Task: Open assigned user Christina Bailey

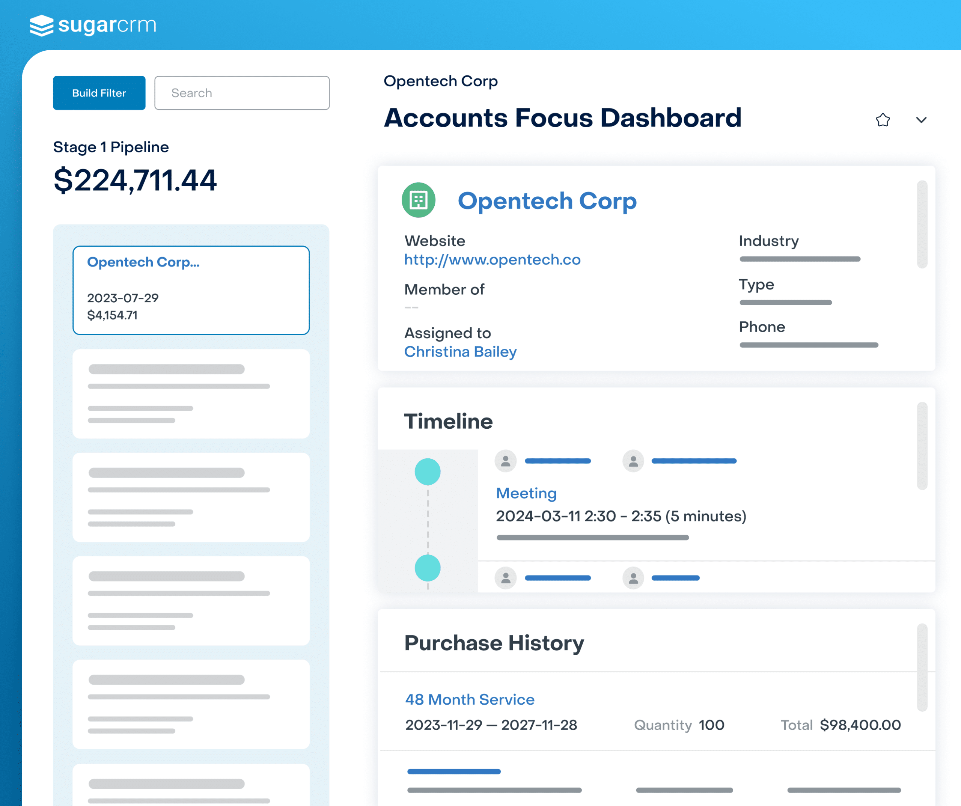Action: [x=460, y=351]
